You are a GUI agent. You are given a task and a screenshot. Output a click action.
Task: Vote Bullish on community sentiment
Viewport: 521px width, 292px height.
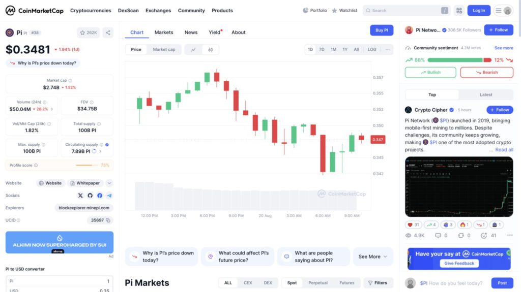430,72
